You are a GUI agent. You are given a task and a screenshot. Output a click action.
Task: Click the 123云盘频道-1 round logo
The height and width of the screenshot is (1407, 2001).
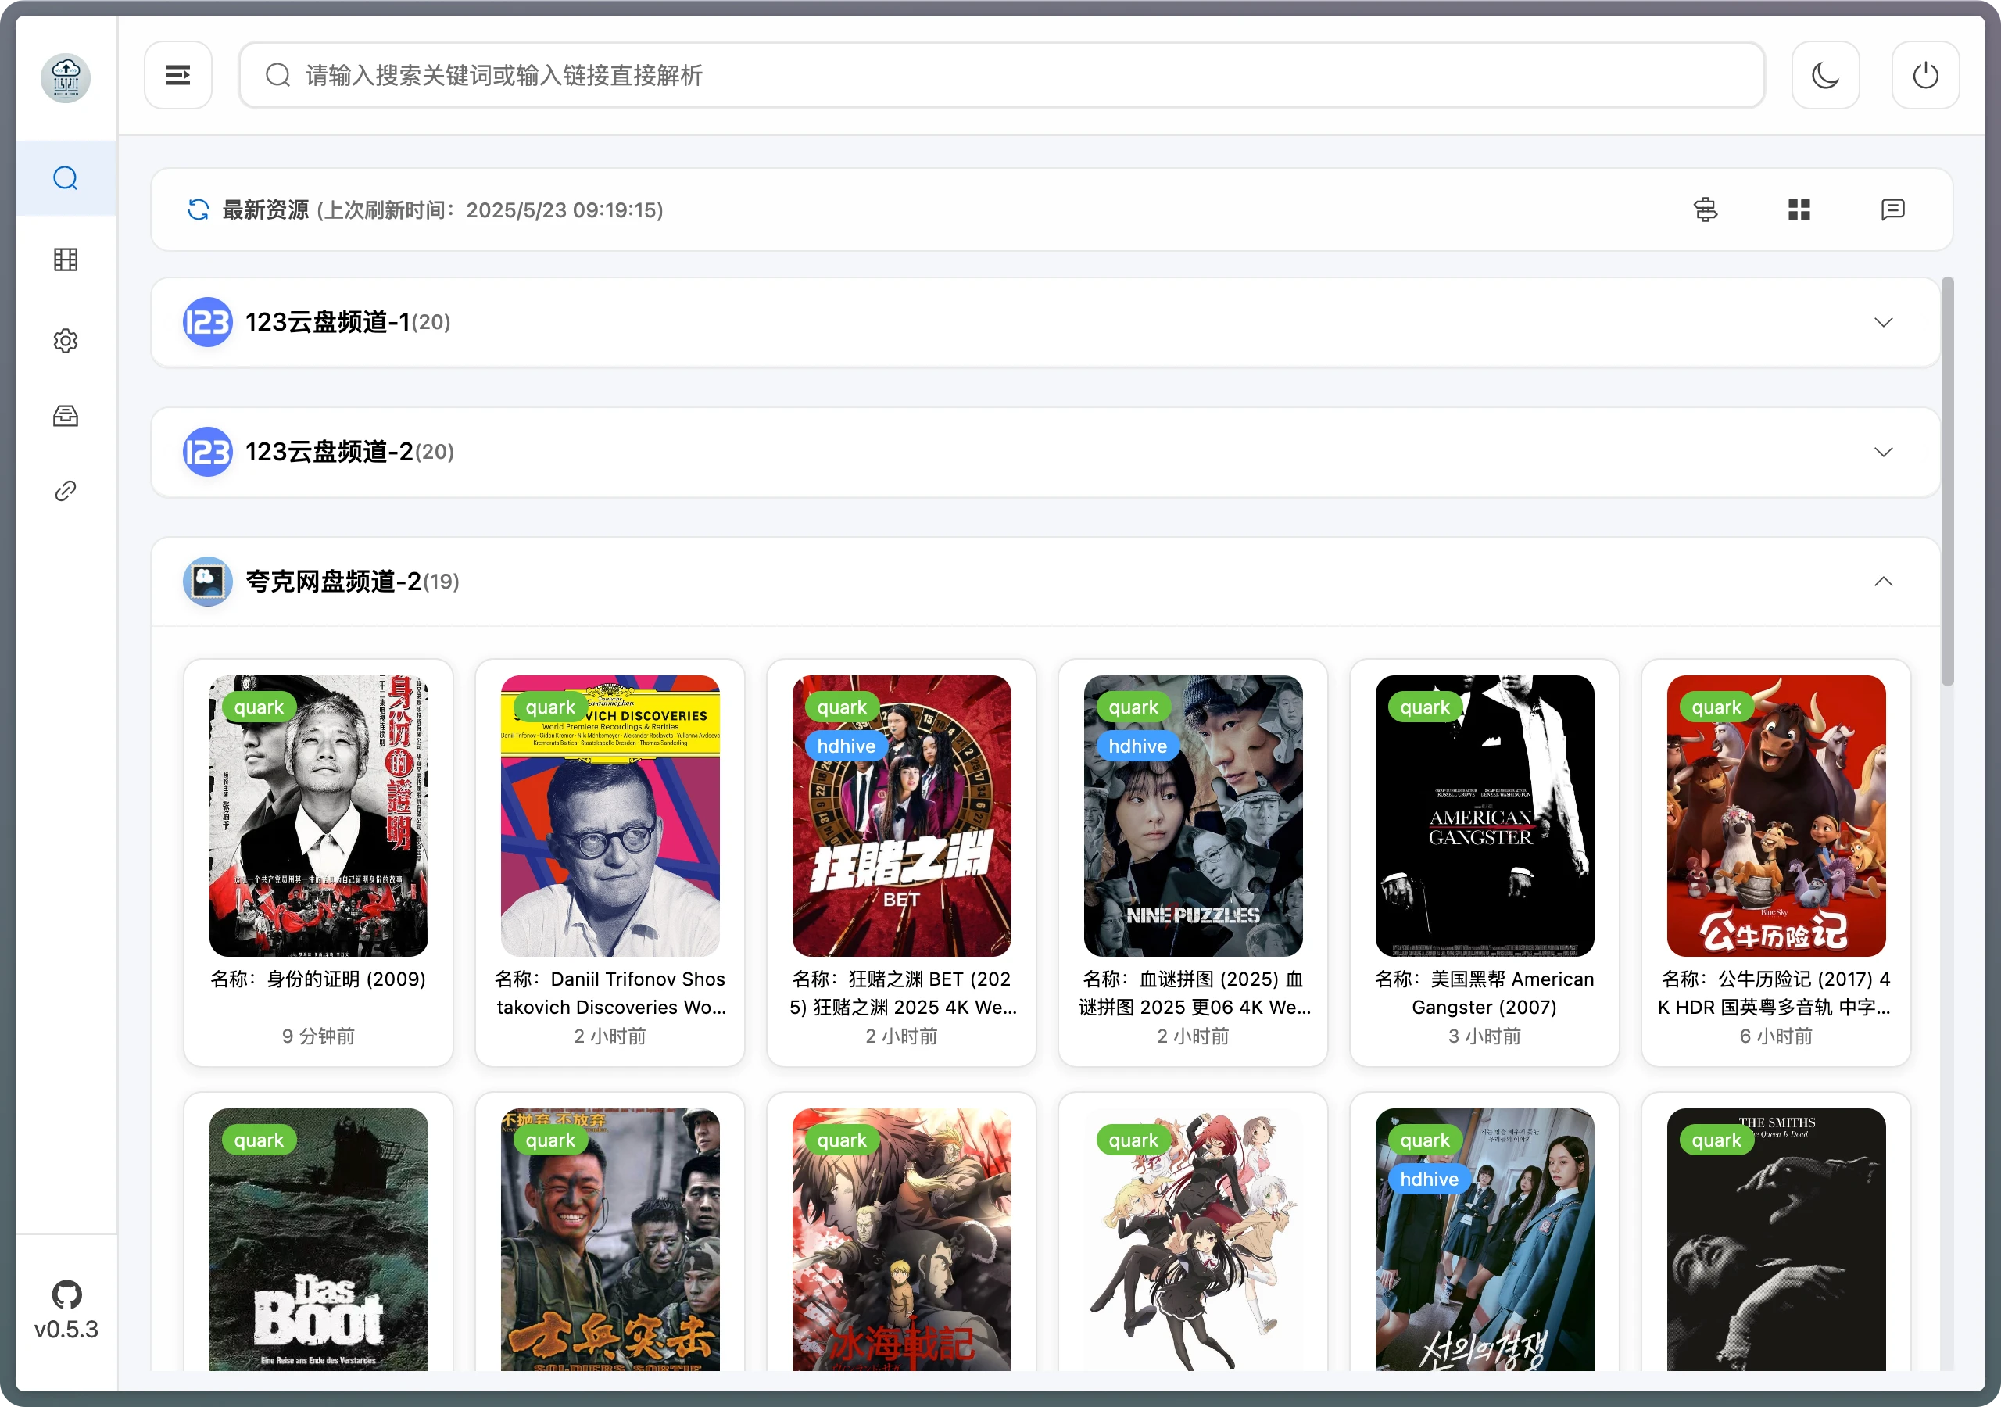coord(206,323)
